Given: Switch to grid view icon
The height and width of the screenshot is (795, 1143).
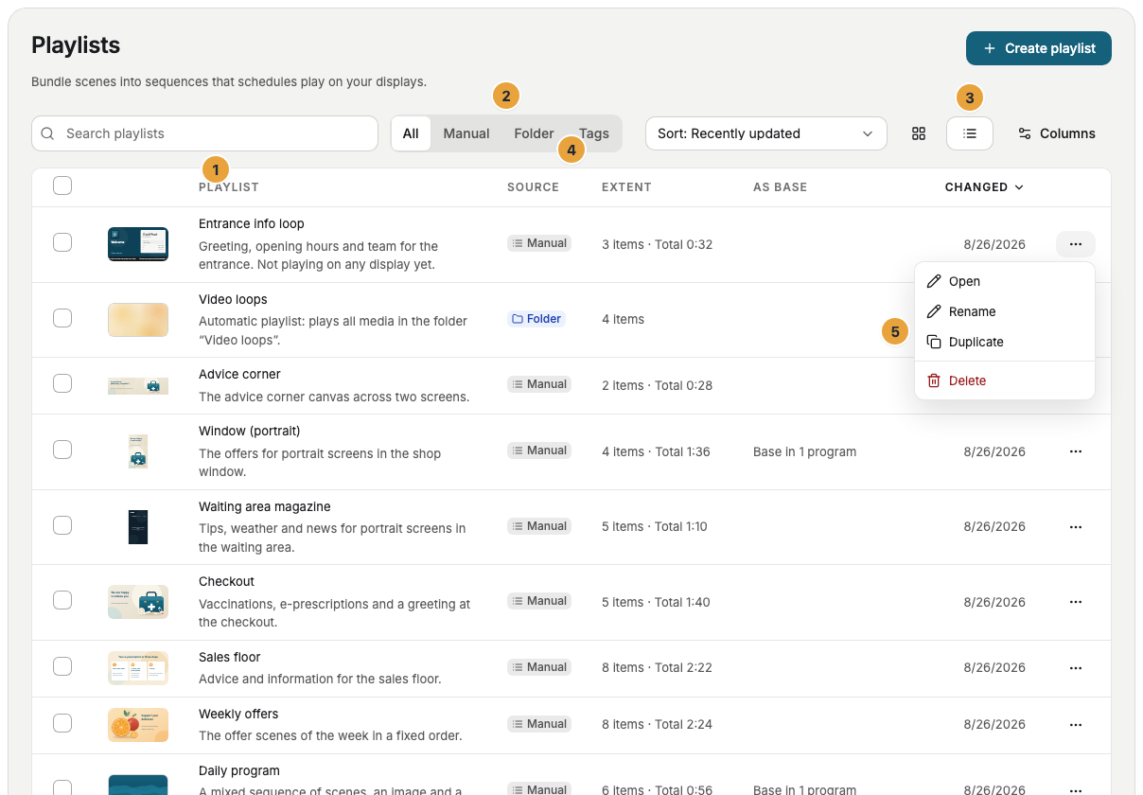Looking at the screenshot, I should (x=919, y=133).
